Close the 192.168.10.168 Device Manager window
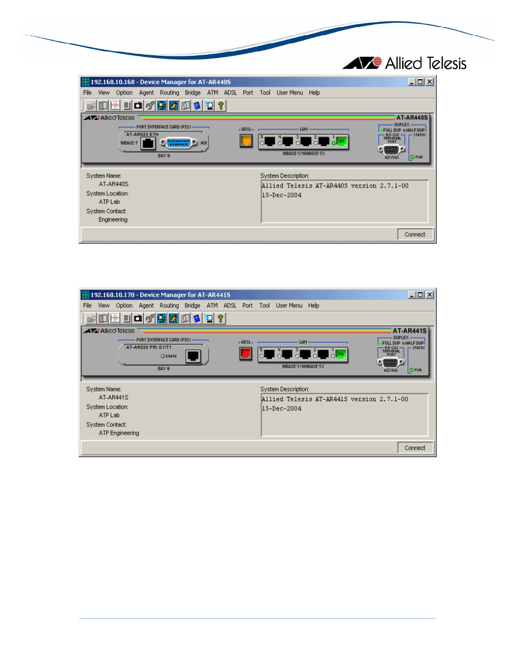The height and width of the screenshot is (669, 517). click(x=430, y=82)
